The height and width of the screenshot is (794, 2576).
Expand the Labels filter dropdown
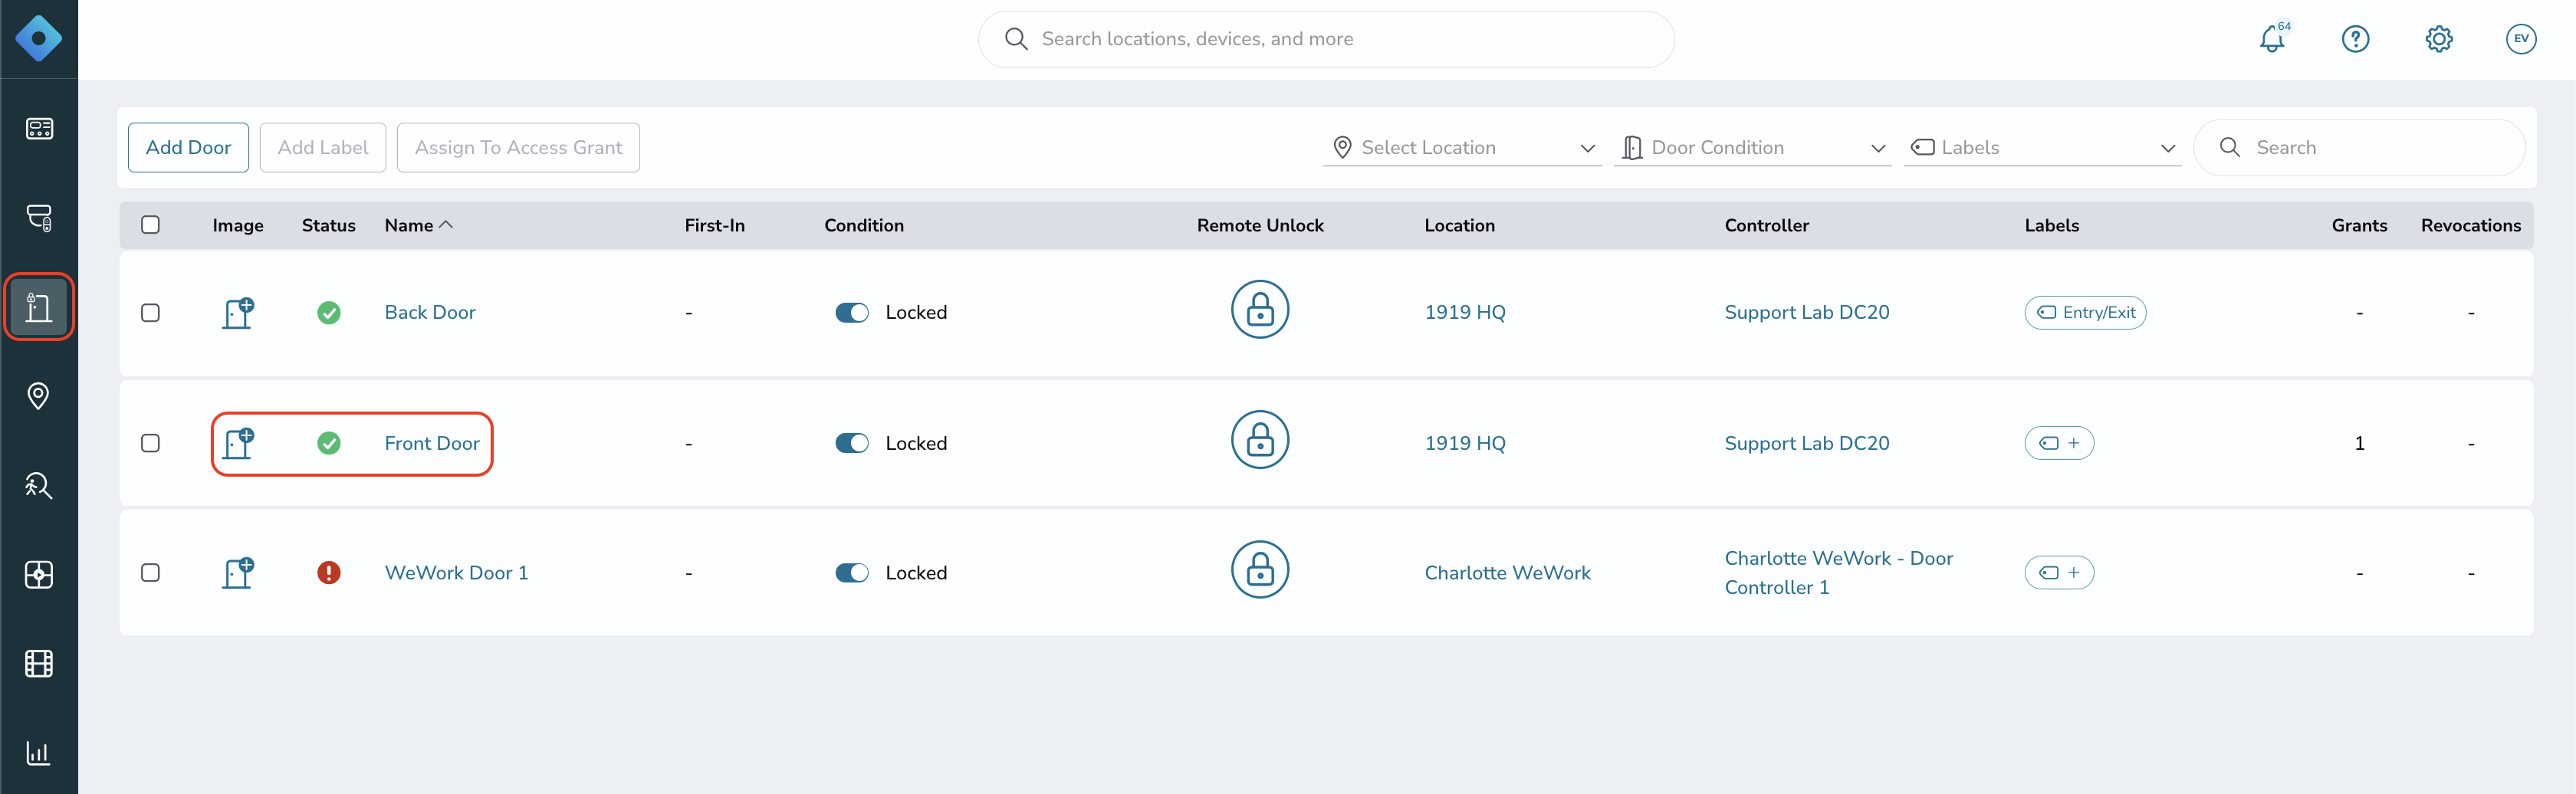click(x=2041, y=148)
